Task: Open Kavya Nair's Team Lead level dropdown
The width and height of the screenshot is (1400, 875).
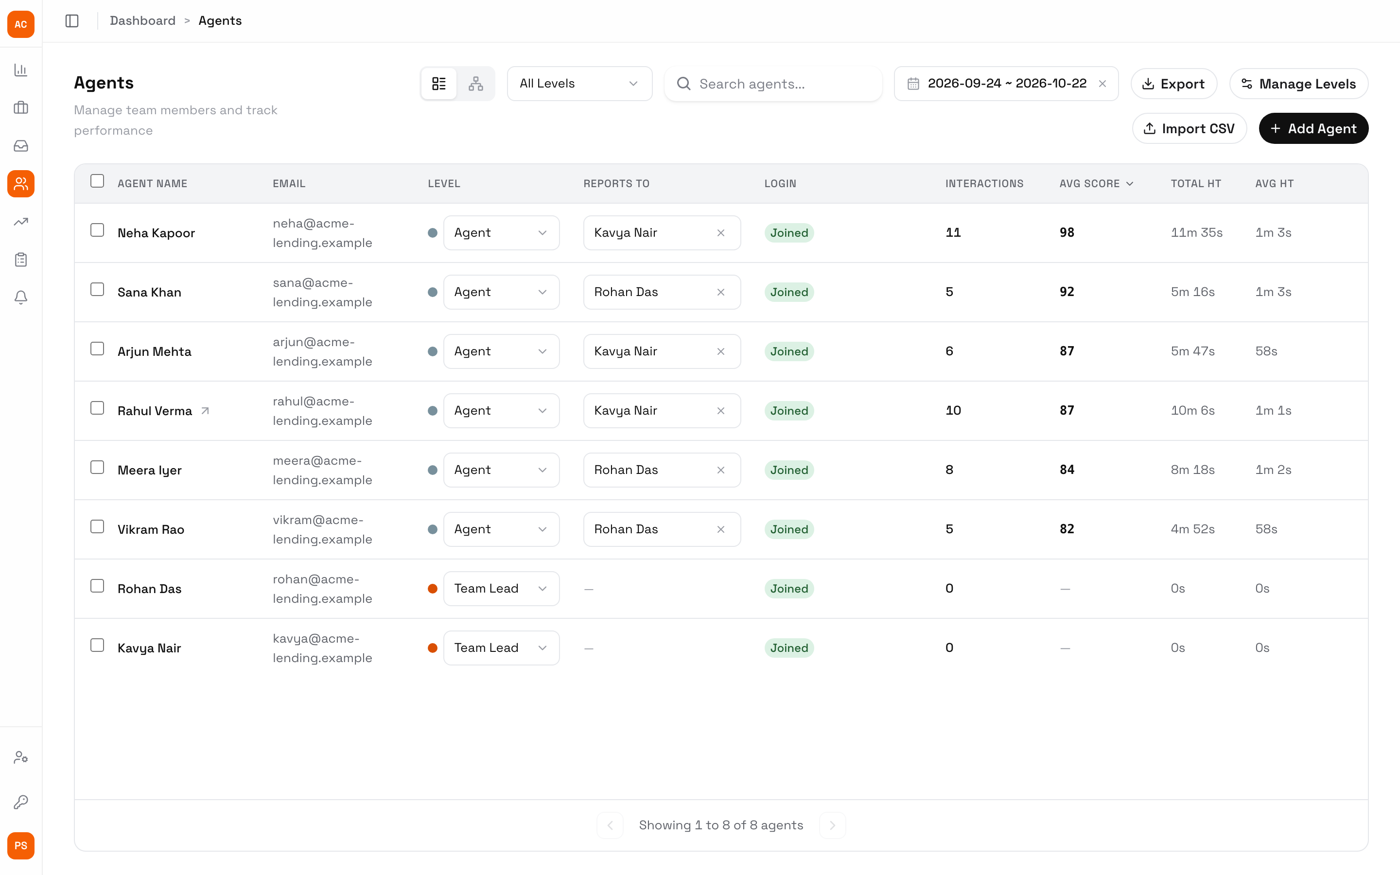Action: coord(501,648)
